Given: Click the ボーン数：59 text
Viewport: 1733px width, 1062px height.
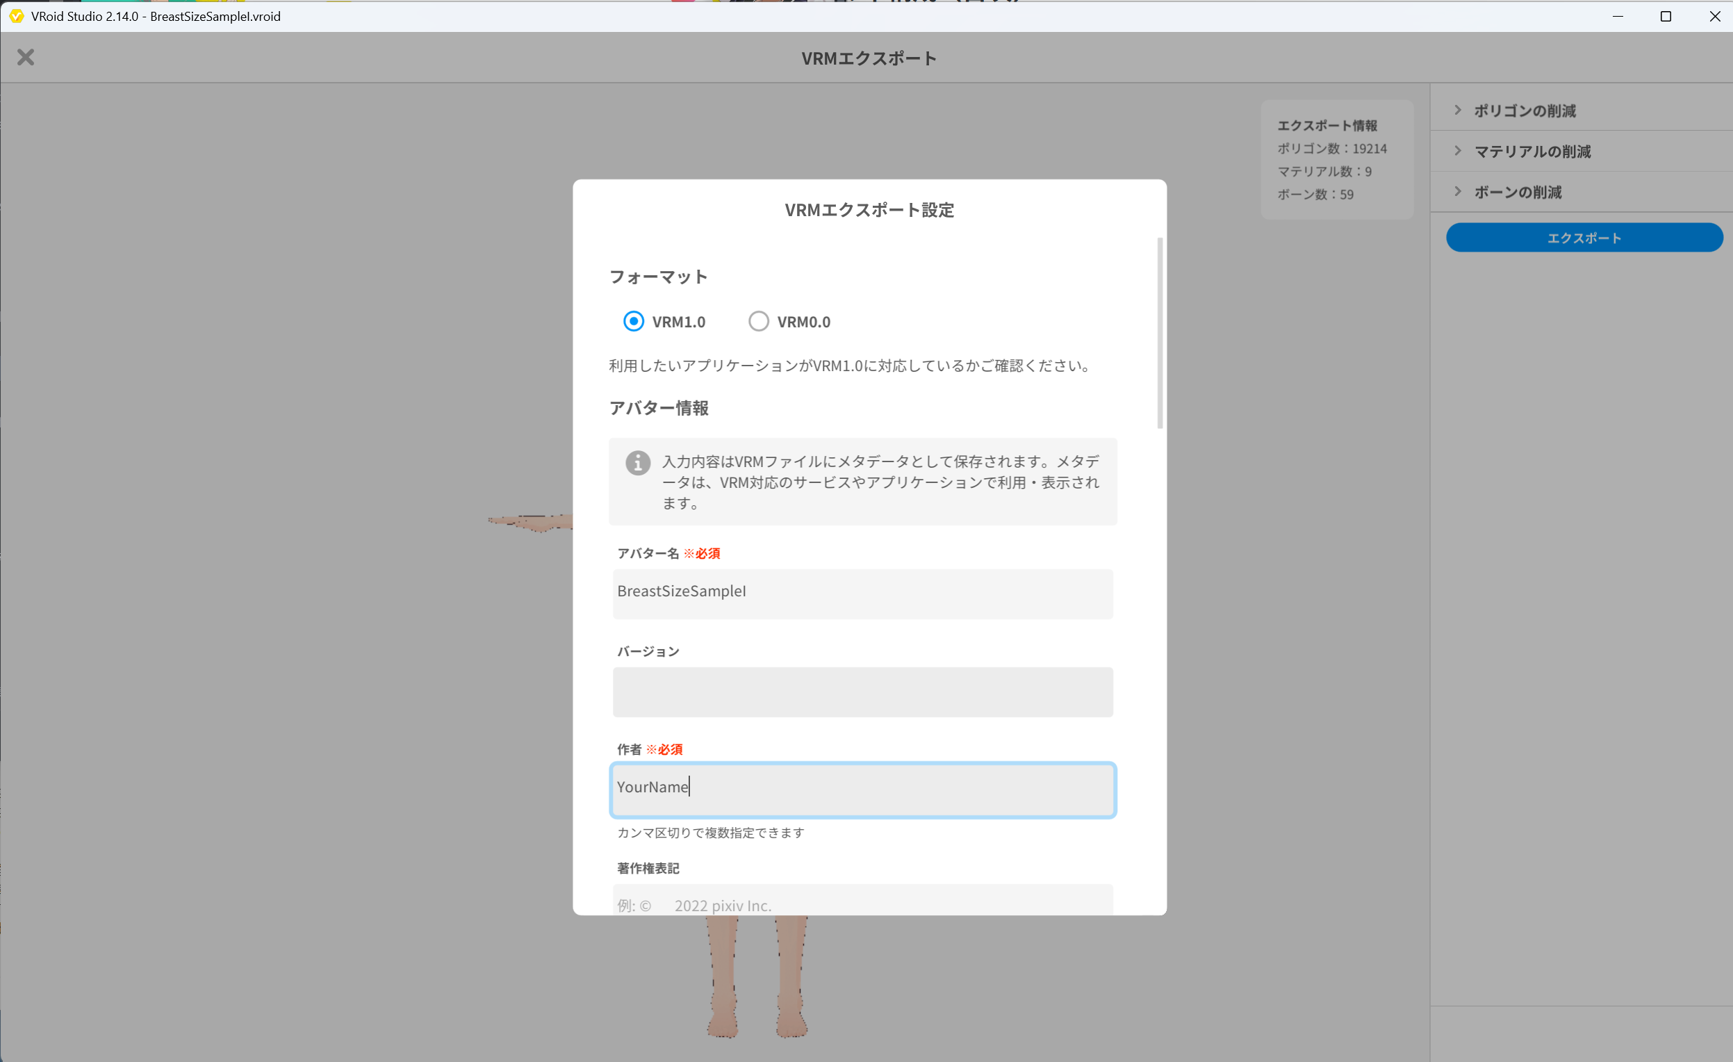Looking at the screenshot, I should (1315, 195).
